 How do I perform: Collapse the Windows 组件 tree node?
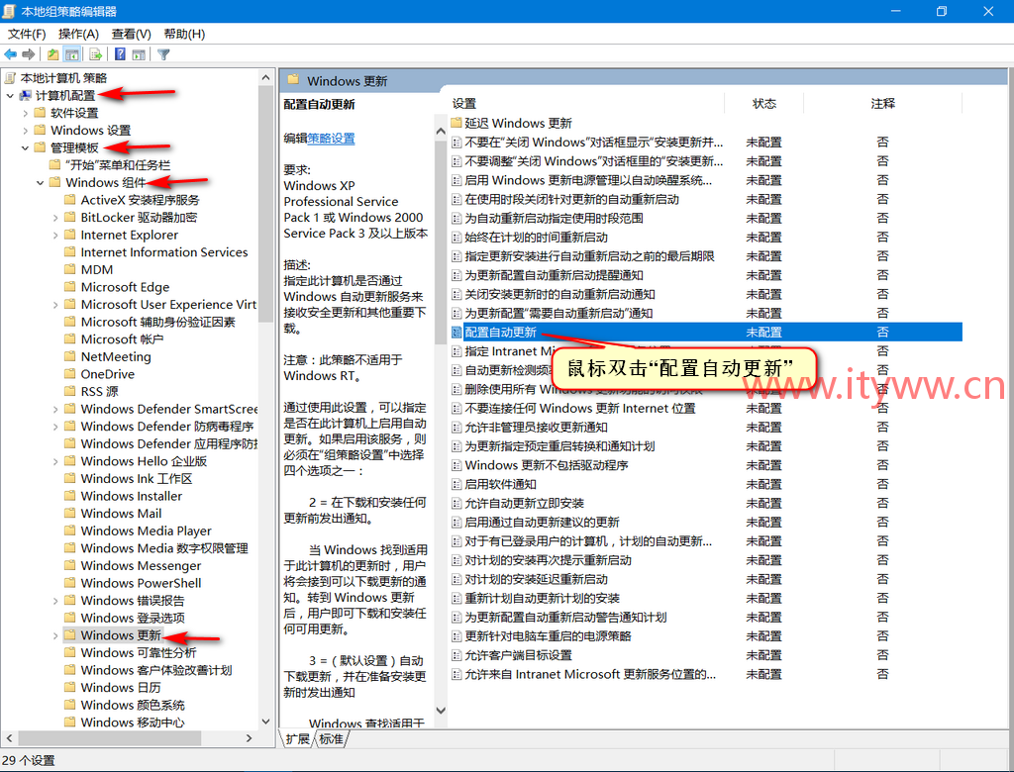tap(40, 183)
